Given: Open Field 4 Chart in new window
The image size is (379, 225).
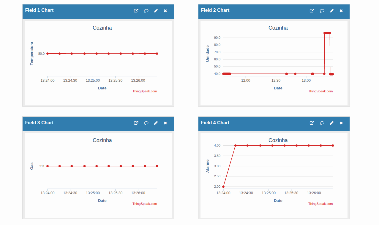Looking at the screenshot, I should click(x=312, y=123).
